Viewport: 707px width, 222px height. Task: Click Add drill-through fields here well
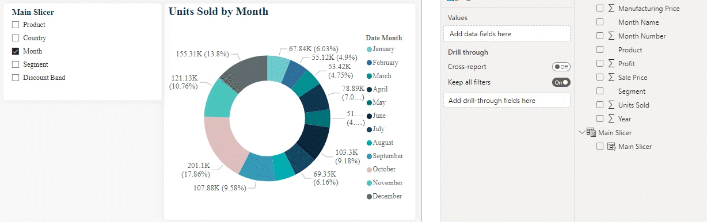(x=507, y=100)
